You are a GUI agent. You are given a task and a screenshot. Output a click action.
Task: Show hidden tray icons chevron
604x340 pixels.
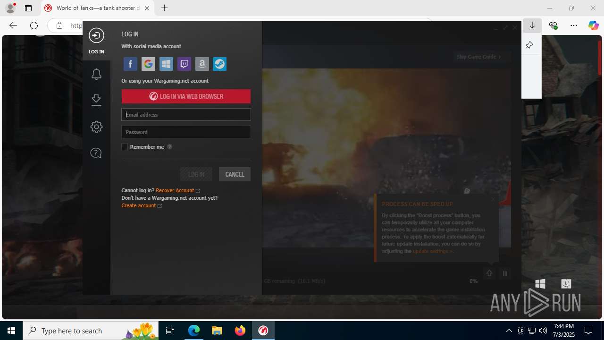tap(509, 331)
